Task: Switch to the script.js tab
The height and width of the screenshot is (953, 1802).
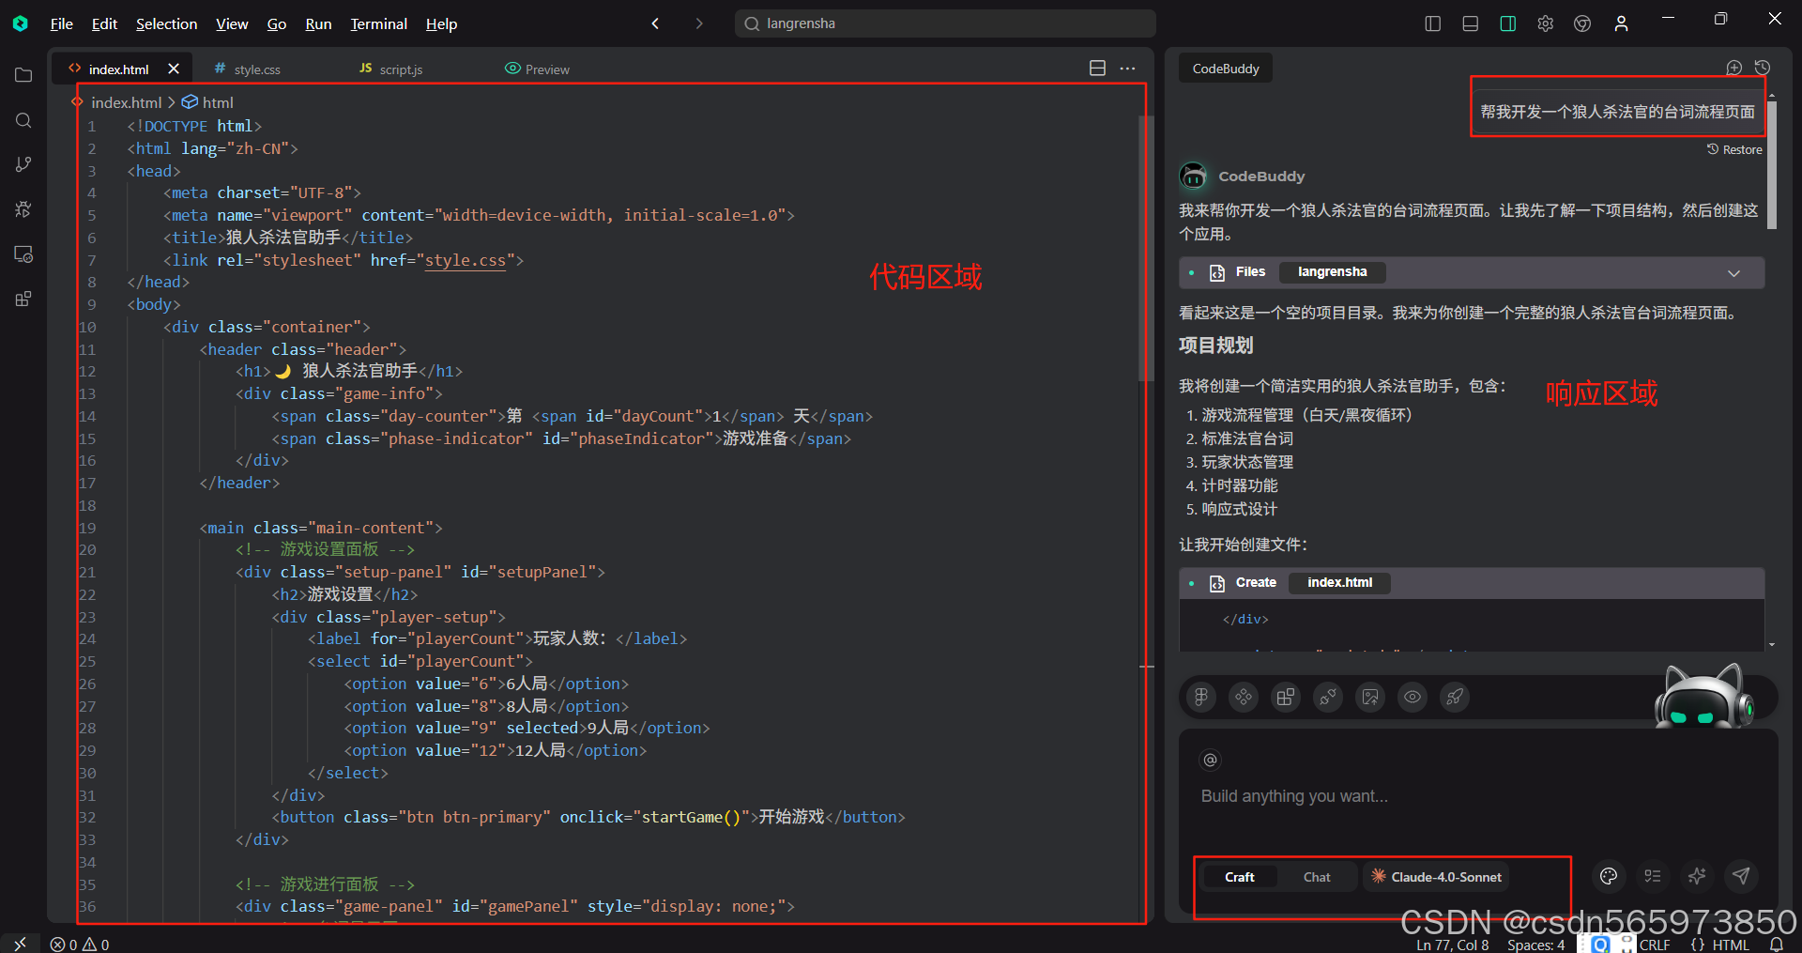Action: (x=391, y=69)
